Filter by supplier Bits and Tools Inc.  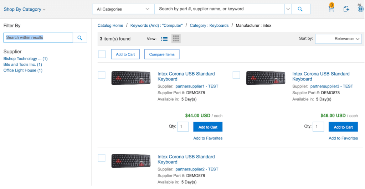[22, 65]
